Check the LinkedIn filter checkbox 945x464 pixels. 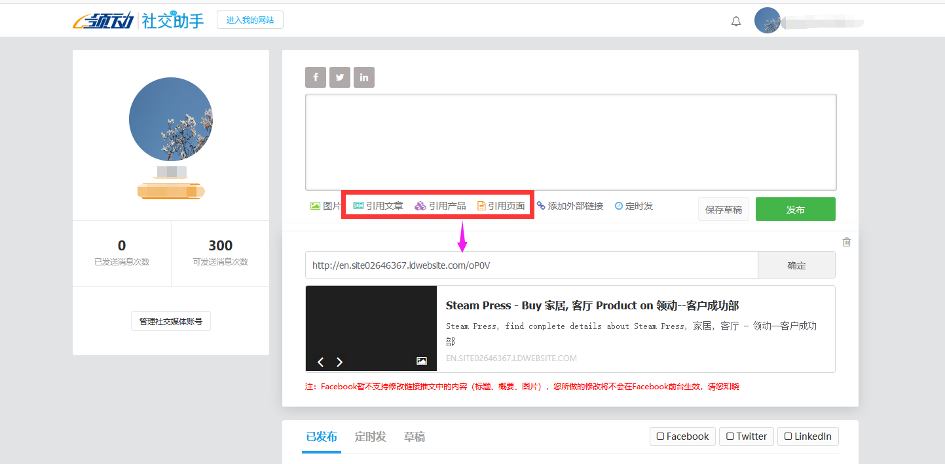[x=788, y=436]
